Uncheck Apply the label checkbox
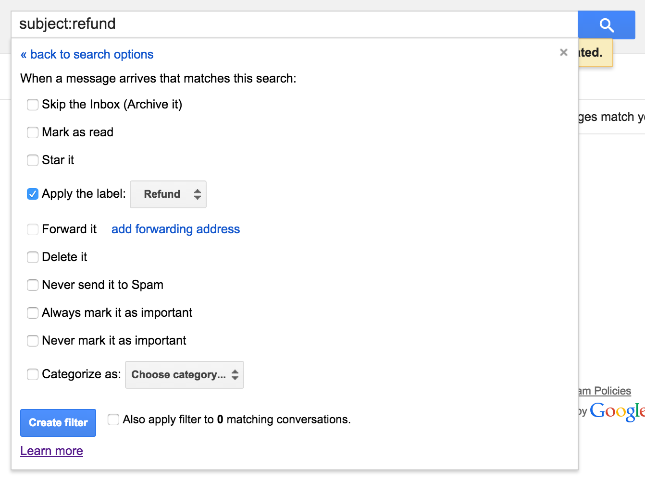The height and width of the screenshot is (479, 645). coord(33,194)
